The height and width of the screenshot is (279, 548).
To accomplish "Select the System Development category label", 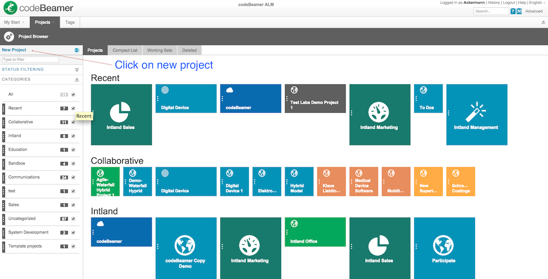I will 29,233.
